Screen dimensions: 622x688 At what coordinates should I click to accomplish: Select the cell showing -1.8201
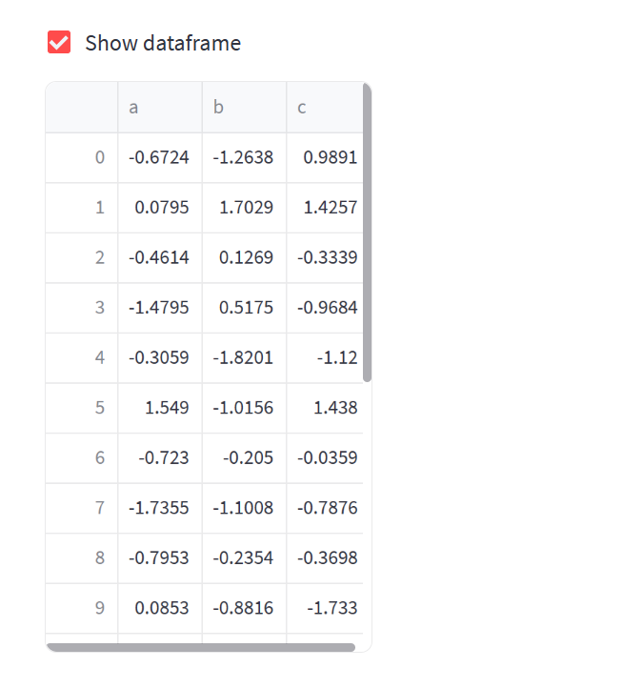point(245,357)
